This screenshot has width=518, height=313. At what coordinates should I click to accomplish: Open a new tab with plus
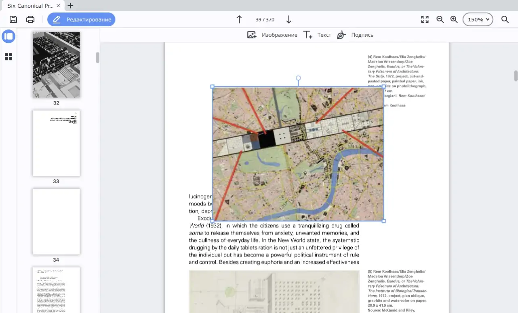click(x=70, y=6)
